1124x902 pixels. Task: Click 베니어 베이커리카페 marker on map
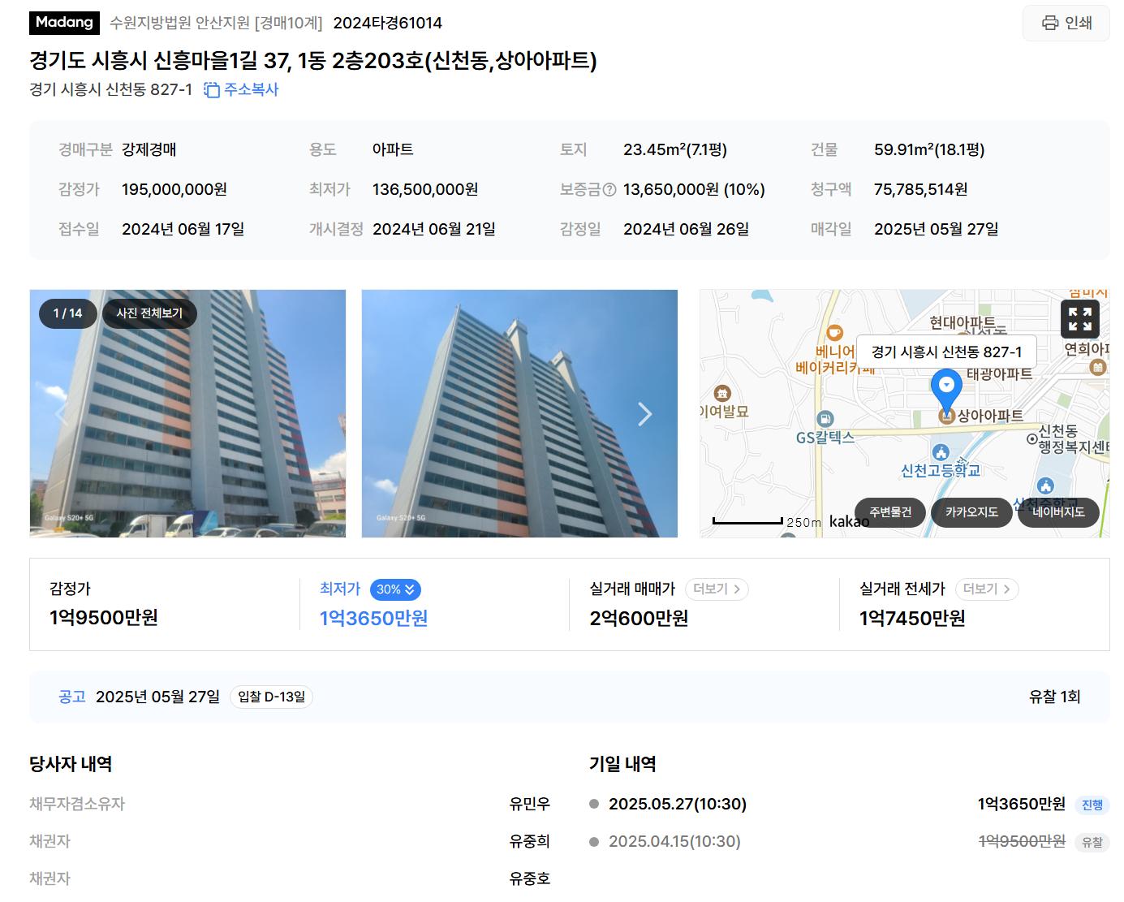[x=834, y=333]
